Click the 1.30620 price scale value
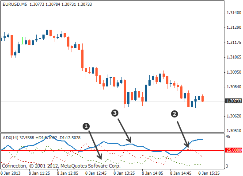 coord(234,116)
